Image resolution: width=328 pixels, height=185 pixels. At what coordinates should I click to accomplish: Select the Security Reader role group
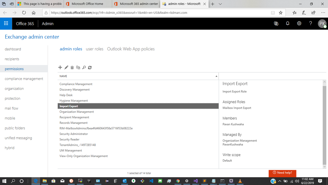pyautogui.click(x=138, y=139)
